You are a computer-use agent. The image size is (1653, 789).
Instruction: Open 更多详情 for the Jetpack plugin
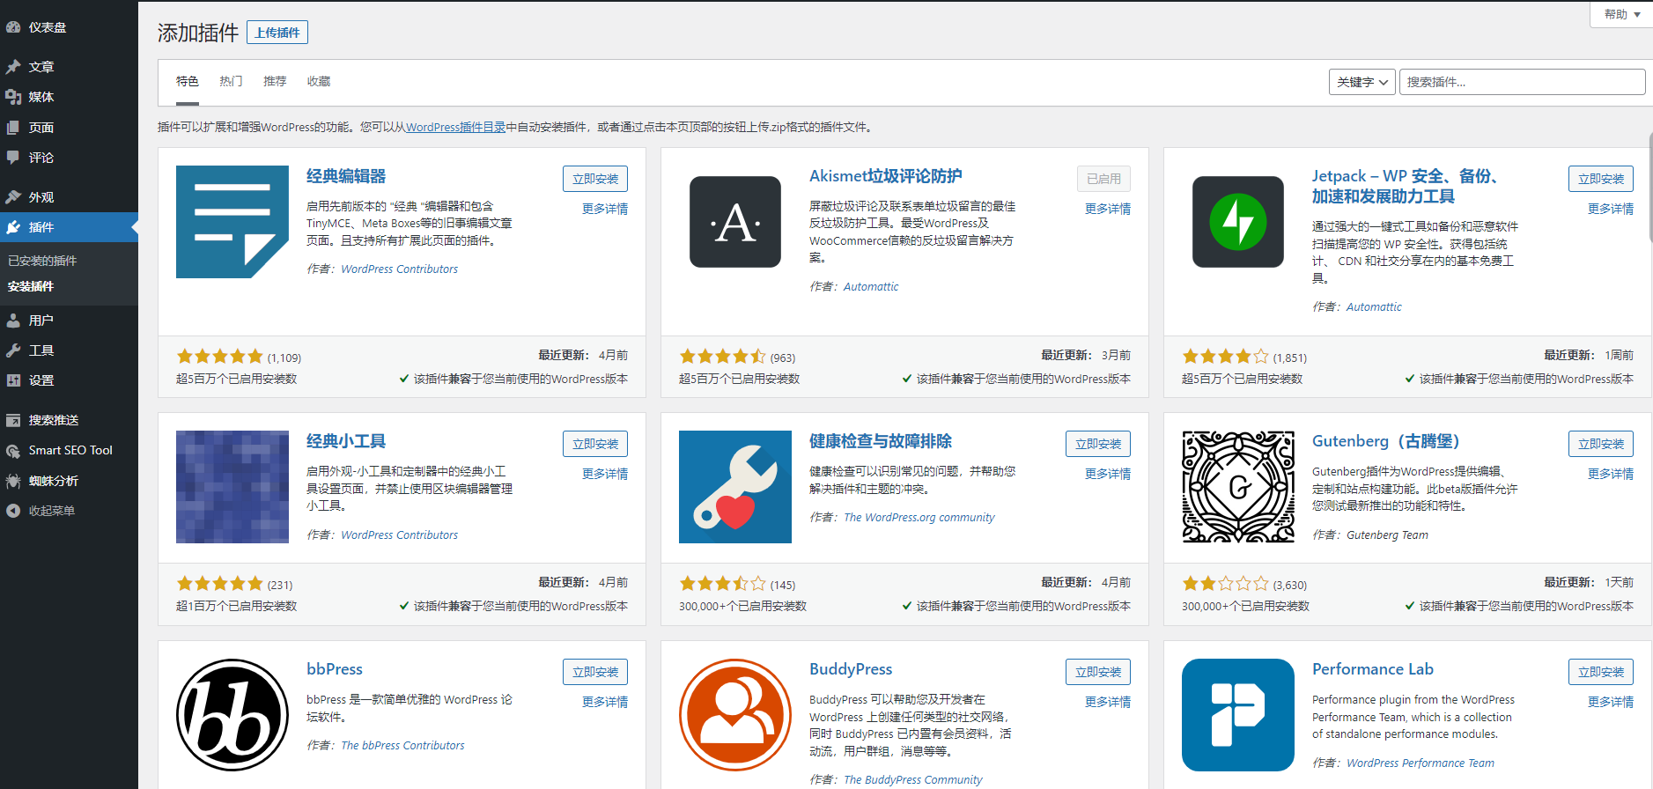click(x=1610, y=209)
